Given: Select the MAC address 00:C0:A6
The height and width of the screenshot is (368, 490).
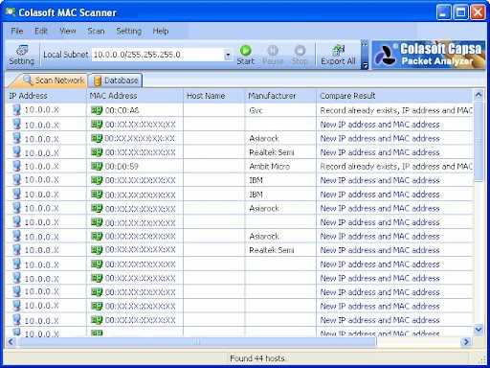Looking at the screenshot, I should [x=122, y=110].
